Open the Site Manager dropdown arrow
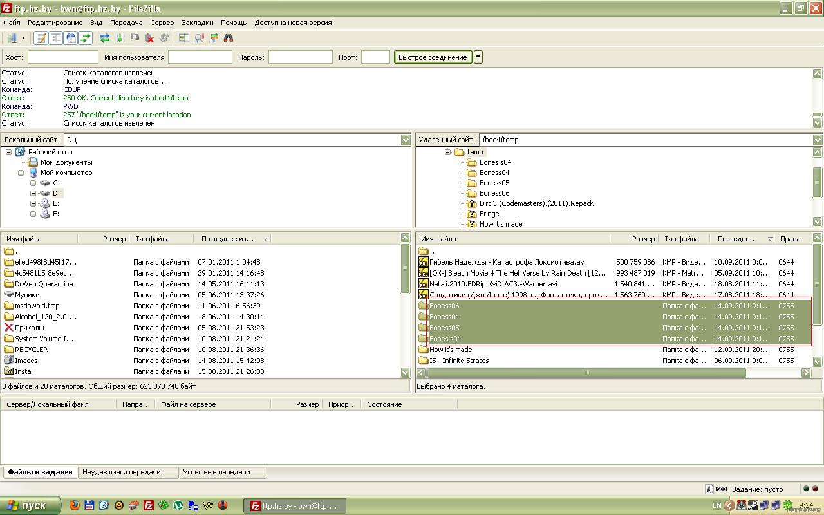 point(23,38)
